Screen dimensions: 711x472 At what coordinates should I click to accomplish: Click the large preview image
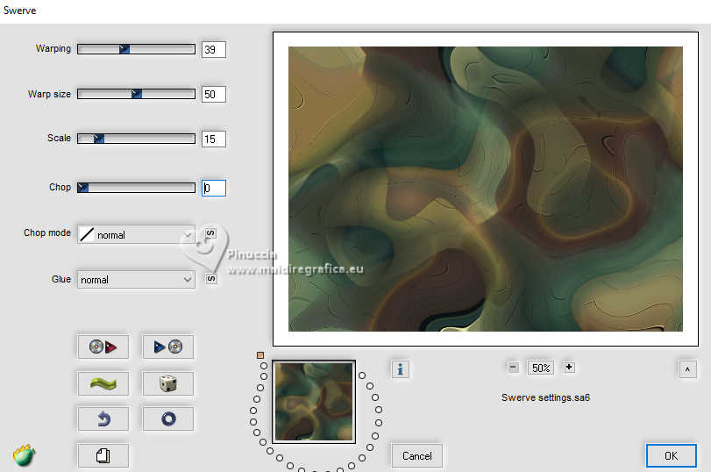(485, 189)
